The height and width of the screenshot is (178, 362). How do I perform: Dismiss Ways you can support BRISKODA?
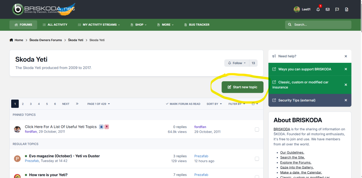(x=346, y=69)
